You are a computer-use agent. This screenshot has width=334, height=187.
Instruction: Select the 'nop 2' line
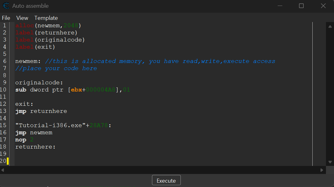[24, 140]
